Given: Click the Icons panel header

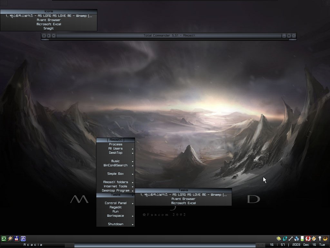Looking at the screenshot, I should 49,11.
